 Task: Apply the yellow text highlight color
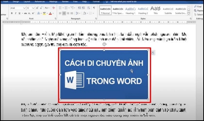(44, 13)
